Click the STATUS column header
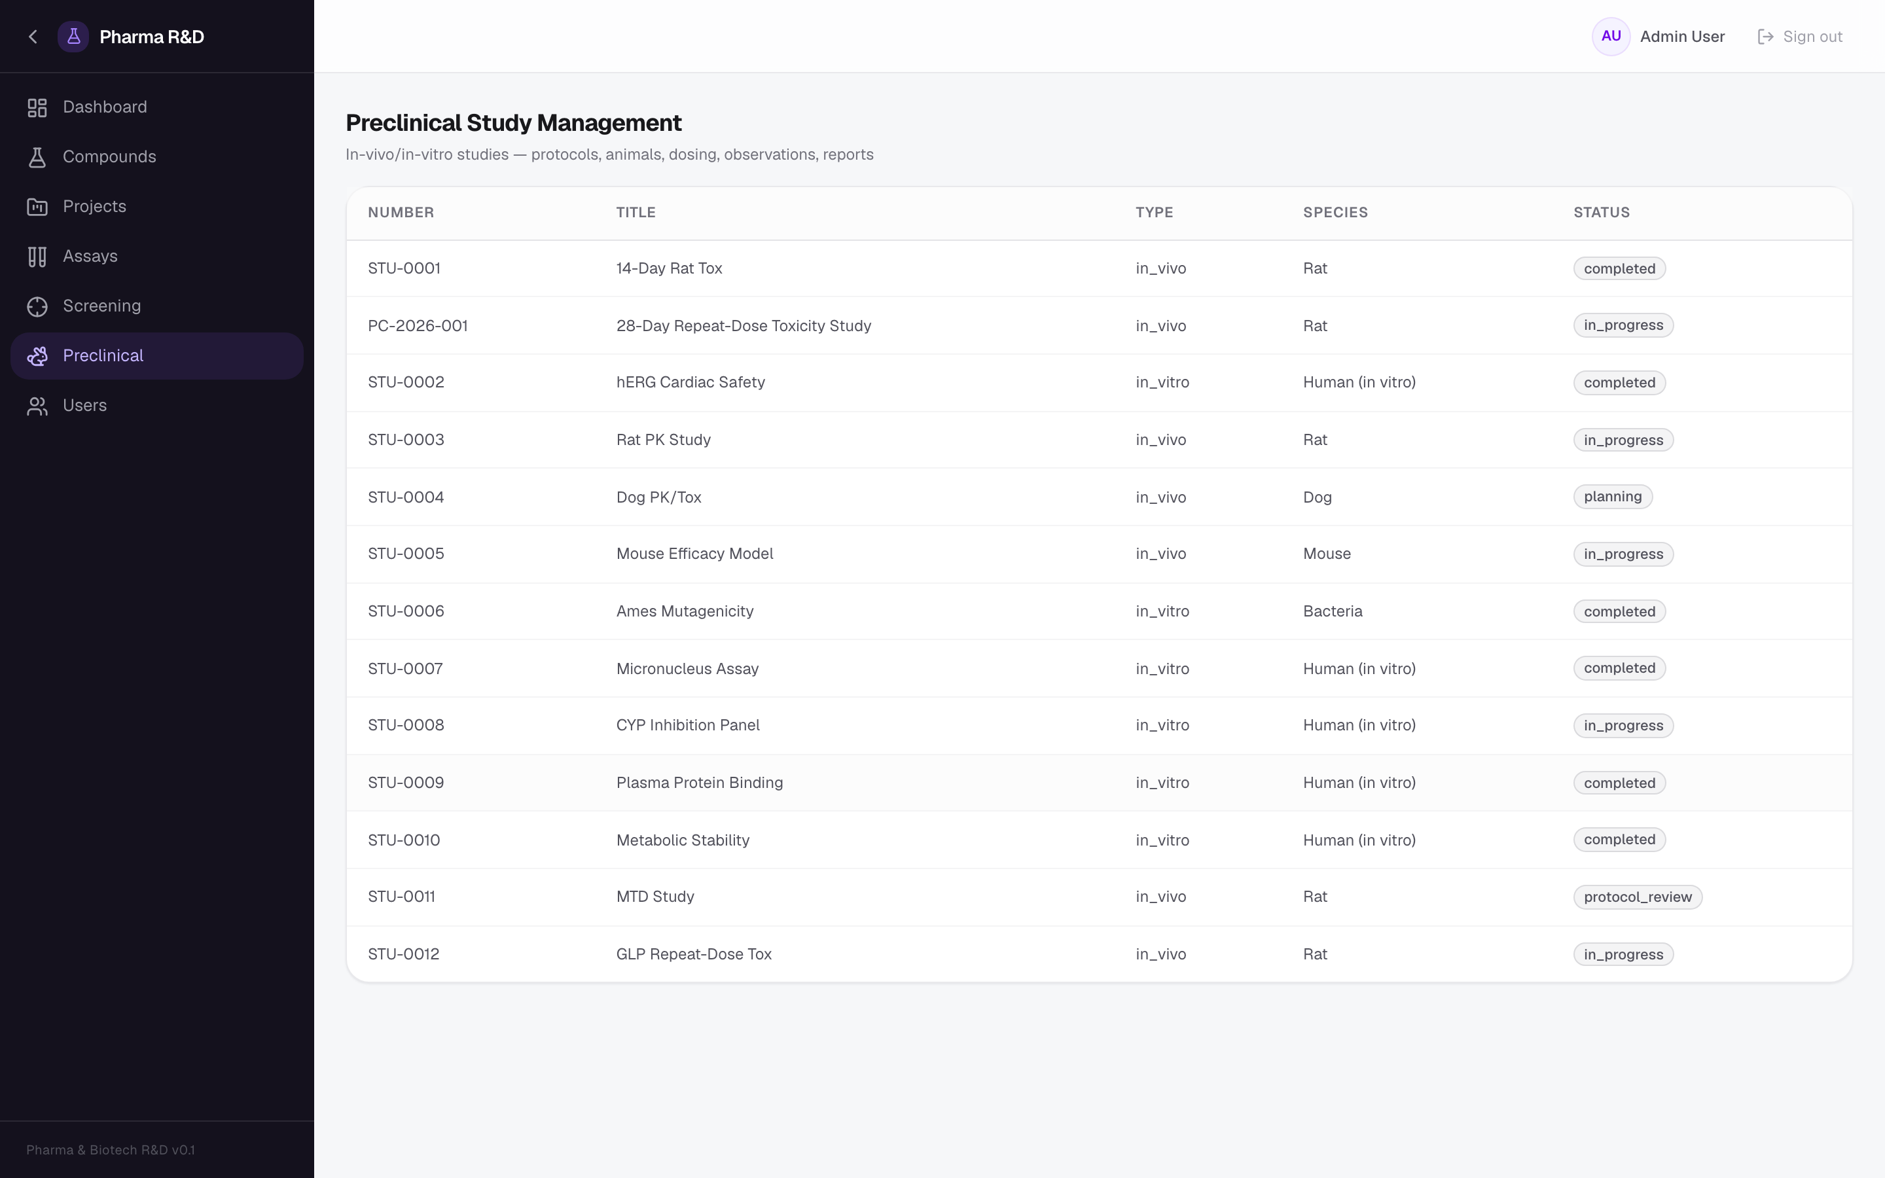 [1602, 213]
